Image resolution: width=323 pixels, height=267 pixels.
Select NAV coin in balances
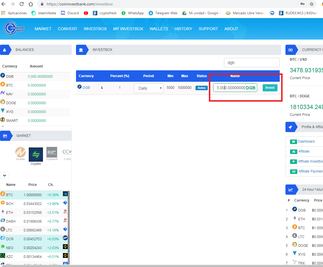coord(35,94)
